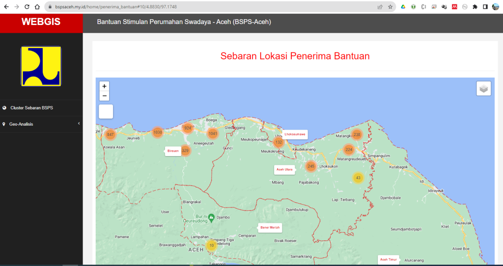Go back using the browser back arrow
The width and height of the screenshot is (503, 266).
tap(6, 7)
